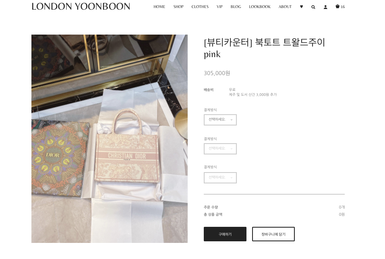This screenshot has width=385, height=259.
Task: Click the 장바구니에 담기 add-to-cart button
Action: pos(273,234)
